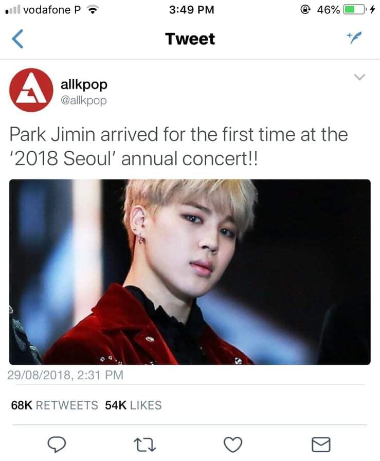Tap the Wi-Fi status icon
Viewport: 380px width, 461px height.
pyautogui.click(x=93, y=10)
